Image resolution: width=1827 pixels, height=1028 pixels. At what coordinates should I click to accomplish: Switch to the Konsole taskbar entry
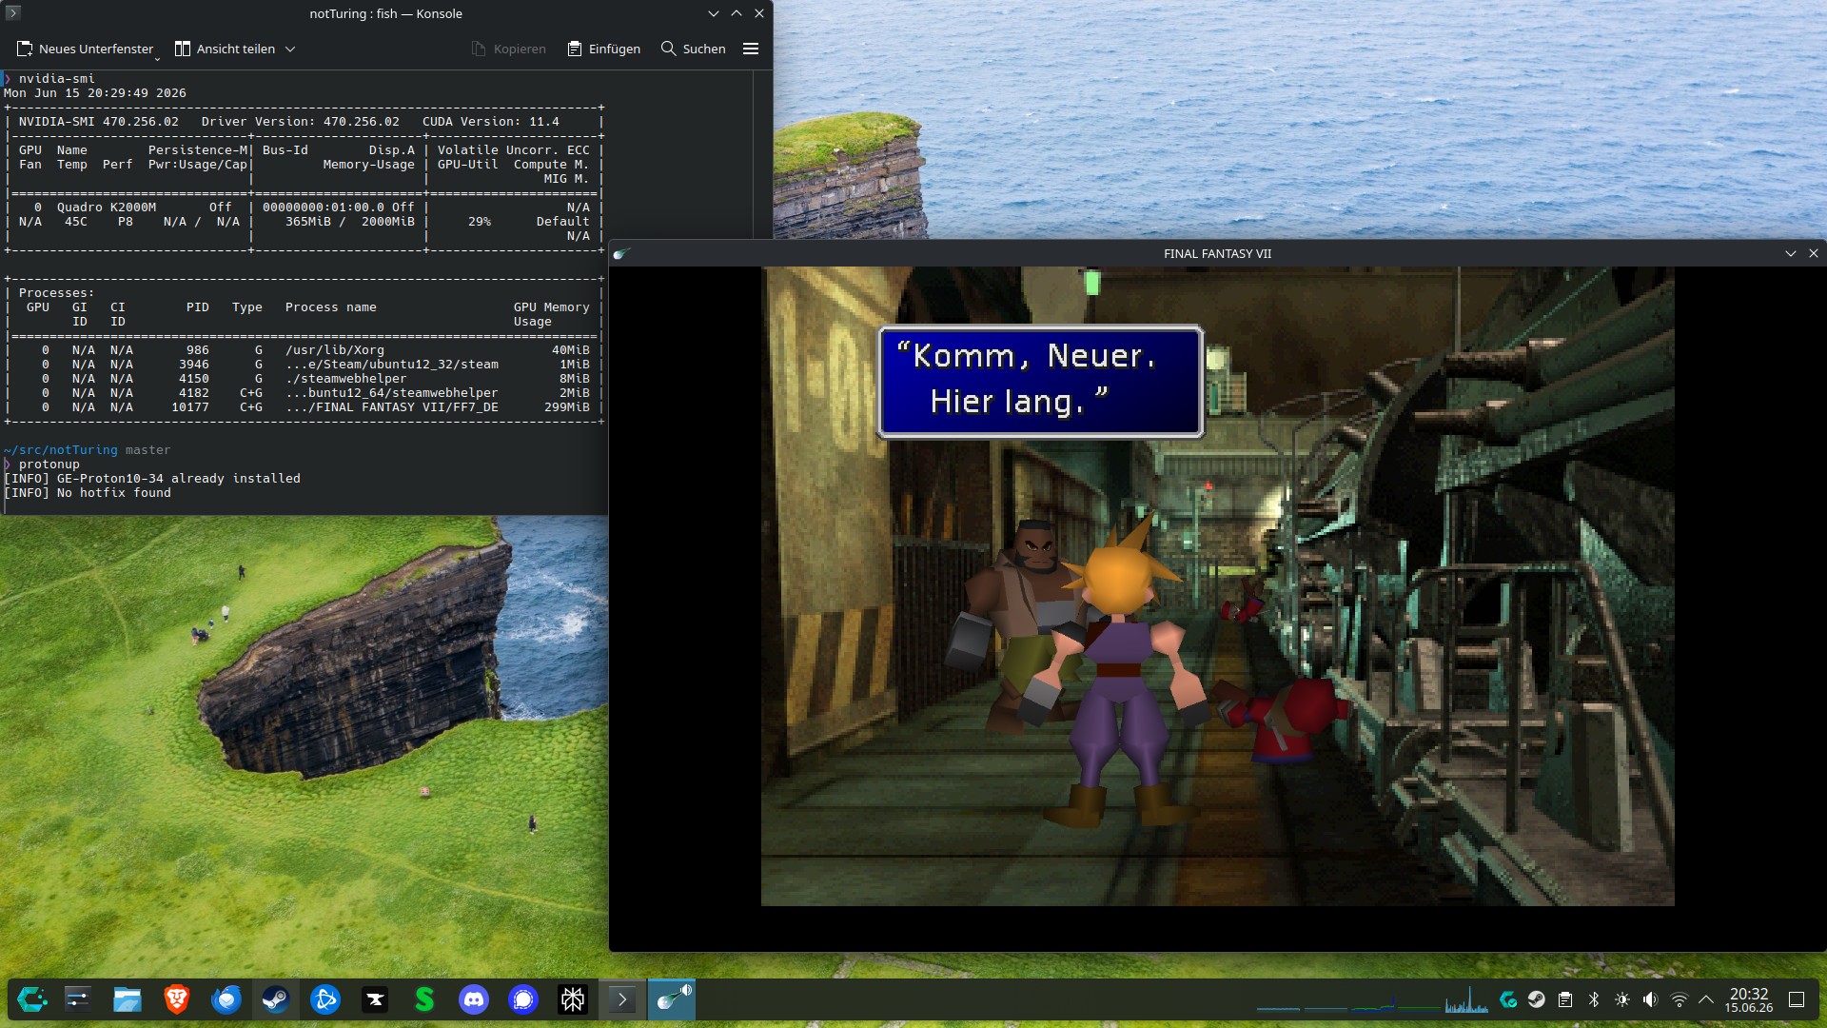tap(622, 999)
